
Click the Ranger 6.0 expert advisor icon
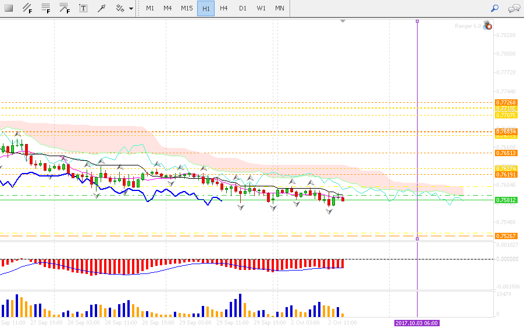[x=487, y=26]
